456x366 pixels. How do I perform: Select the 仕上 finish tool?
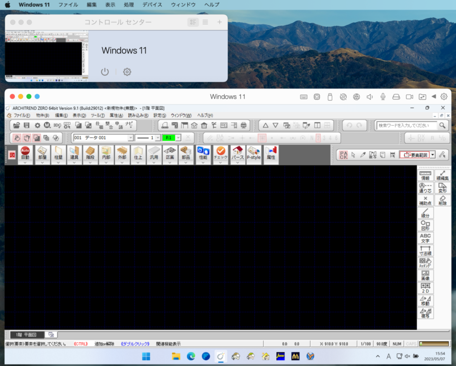point(138,153)
